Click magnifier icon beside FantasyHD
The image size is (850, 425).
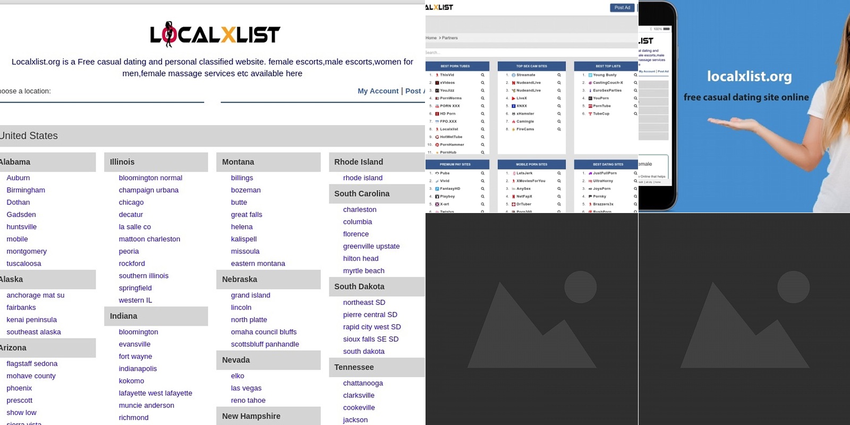[x=482, y=189]
